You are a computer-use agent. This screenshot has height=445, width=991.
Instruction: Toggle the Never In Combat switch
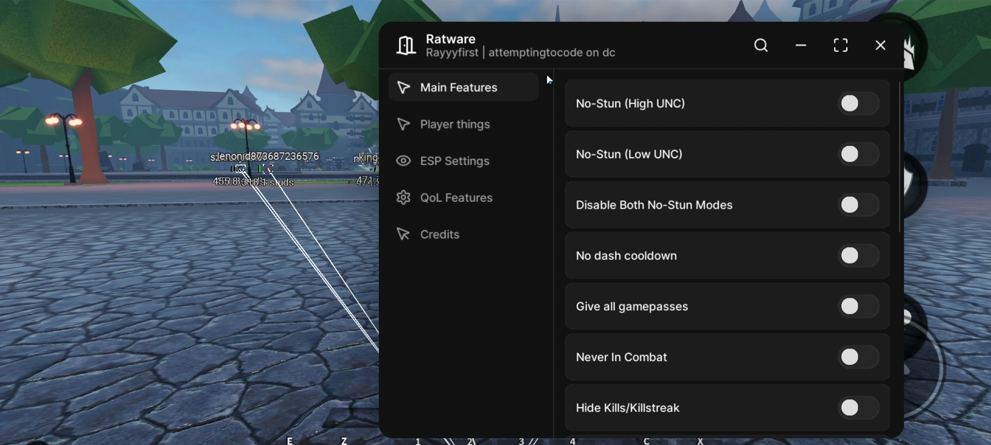(x=857, y=357)
